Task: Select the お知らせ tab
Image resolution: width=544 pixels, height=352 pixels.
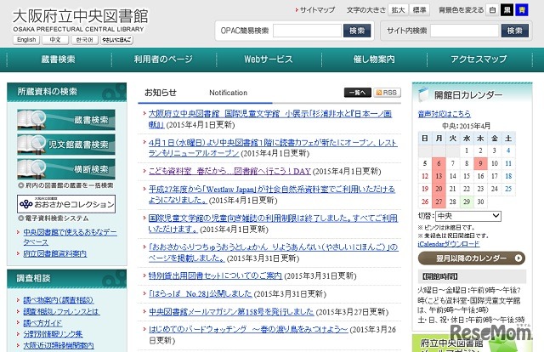Action: click(x=161, y=93)
